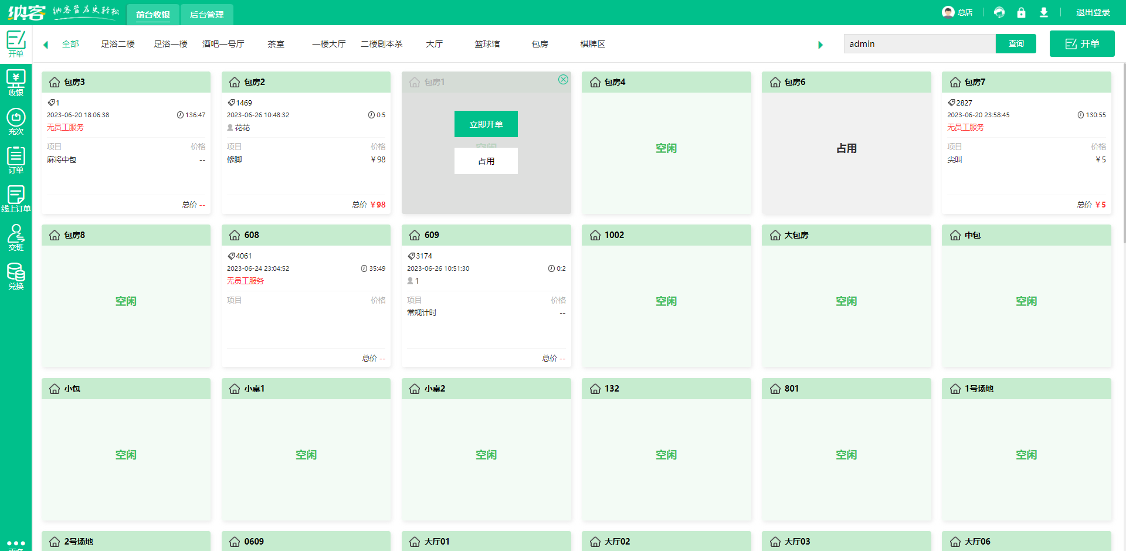The height and width of the screenshot is (551, 1126).
Task: Switch to the 后台管理 tab
Action: [206, 14]
